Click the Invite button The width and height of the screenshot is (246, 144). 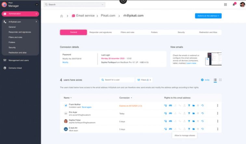205,80
